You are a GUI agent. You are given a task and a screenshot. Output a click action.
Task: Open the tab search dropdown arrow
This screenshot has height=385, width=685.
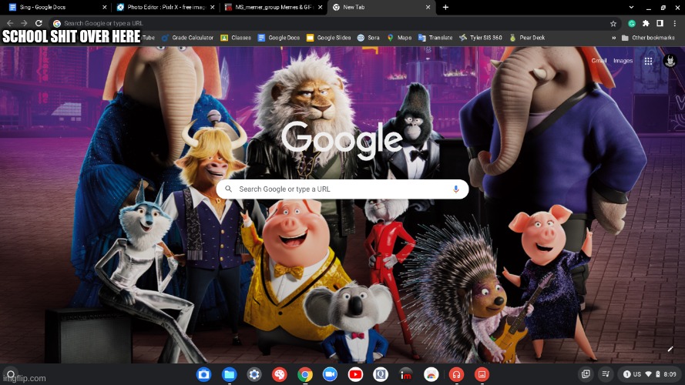coord(631,8)
